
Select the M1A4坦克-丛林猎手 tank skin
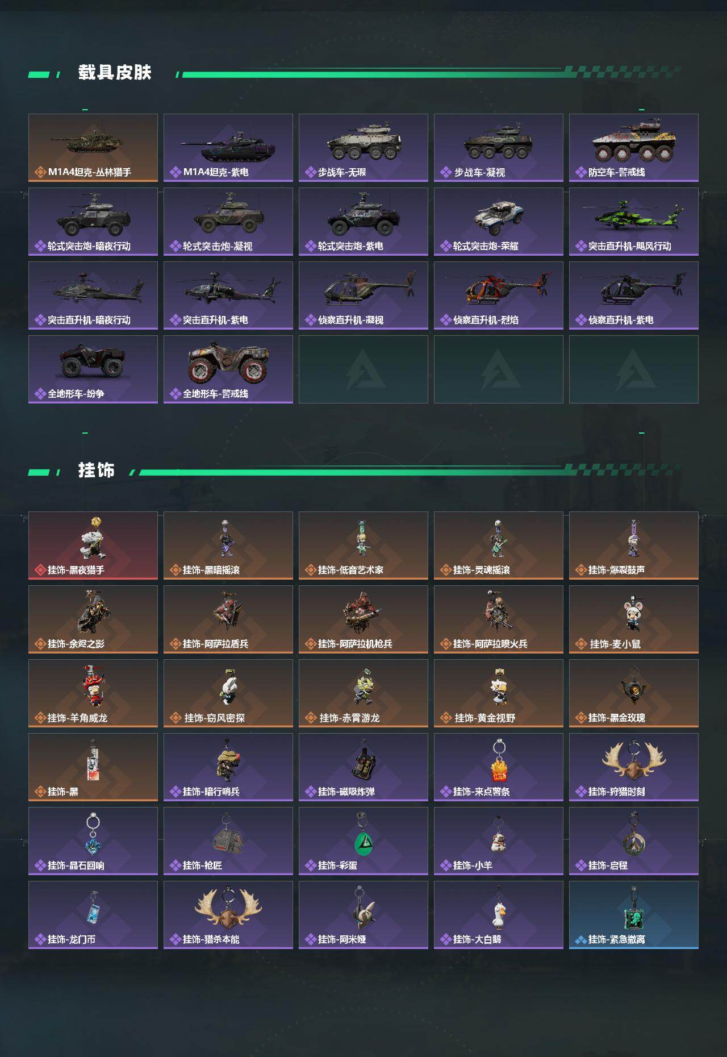[x=93, y=148]
